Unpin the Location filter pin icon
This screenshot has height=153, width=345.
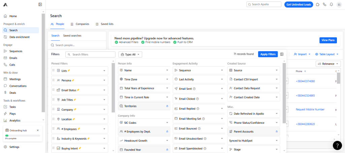74,119
